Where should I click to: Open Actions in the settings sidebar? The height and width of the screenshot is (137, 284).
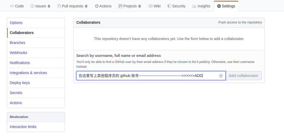click(36, 103)
